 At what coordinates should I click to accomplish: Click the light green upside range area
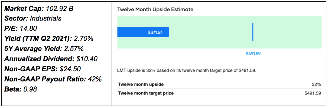tap(287, 32)
